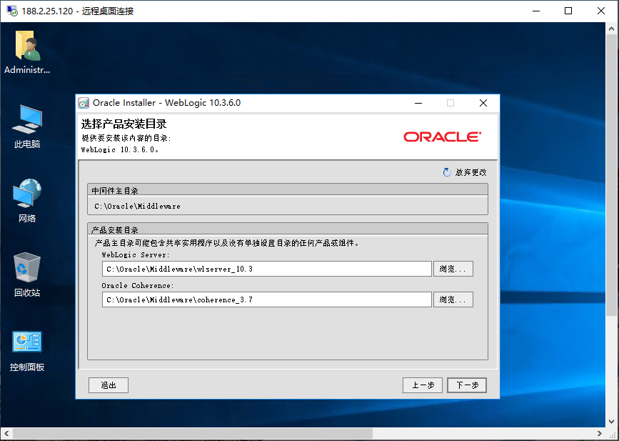
Task: Click the 退出 exit button
Action: [x=109, y=385]
